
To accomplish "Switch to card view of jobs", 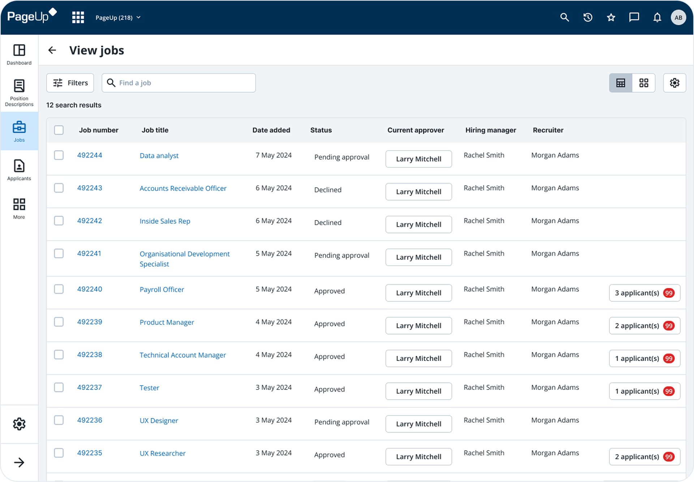I will [x=644, y=83].
